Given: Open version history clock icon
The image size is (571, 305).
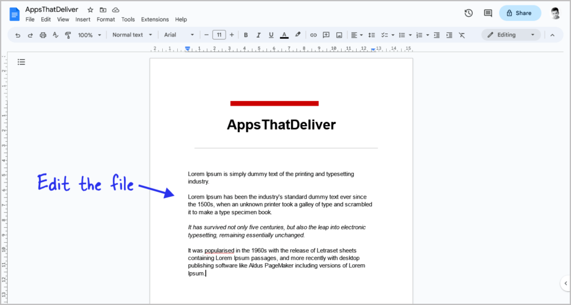Looking at the screenshot, I should click(x=469, y=13).
